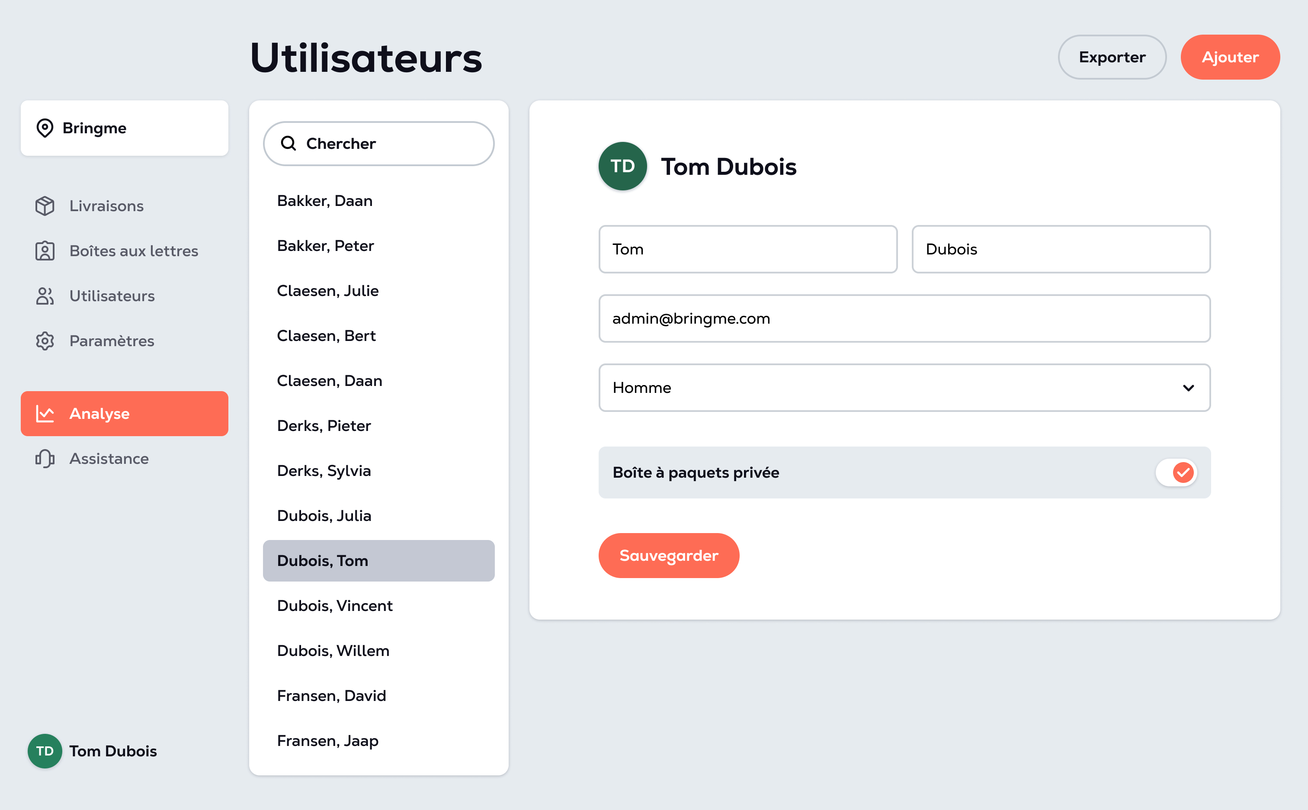Click the search magnifier icon
Viewport: 1308px width, 810px height.
click(x=289, y=143)
